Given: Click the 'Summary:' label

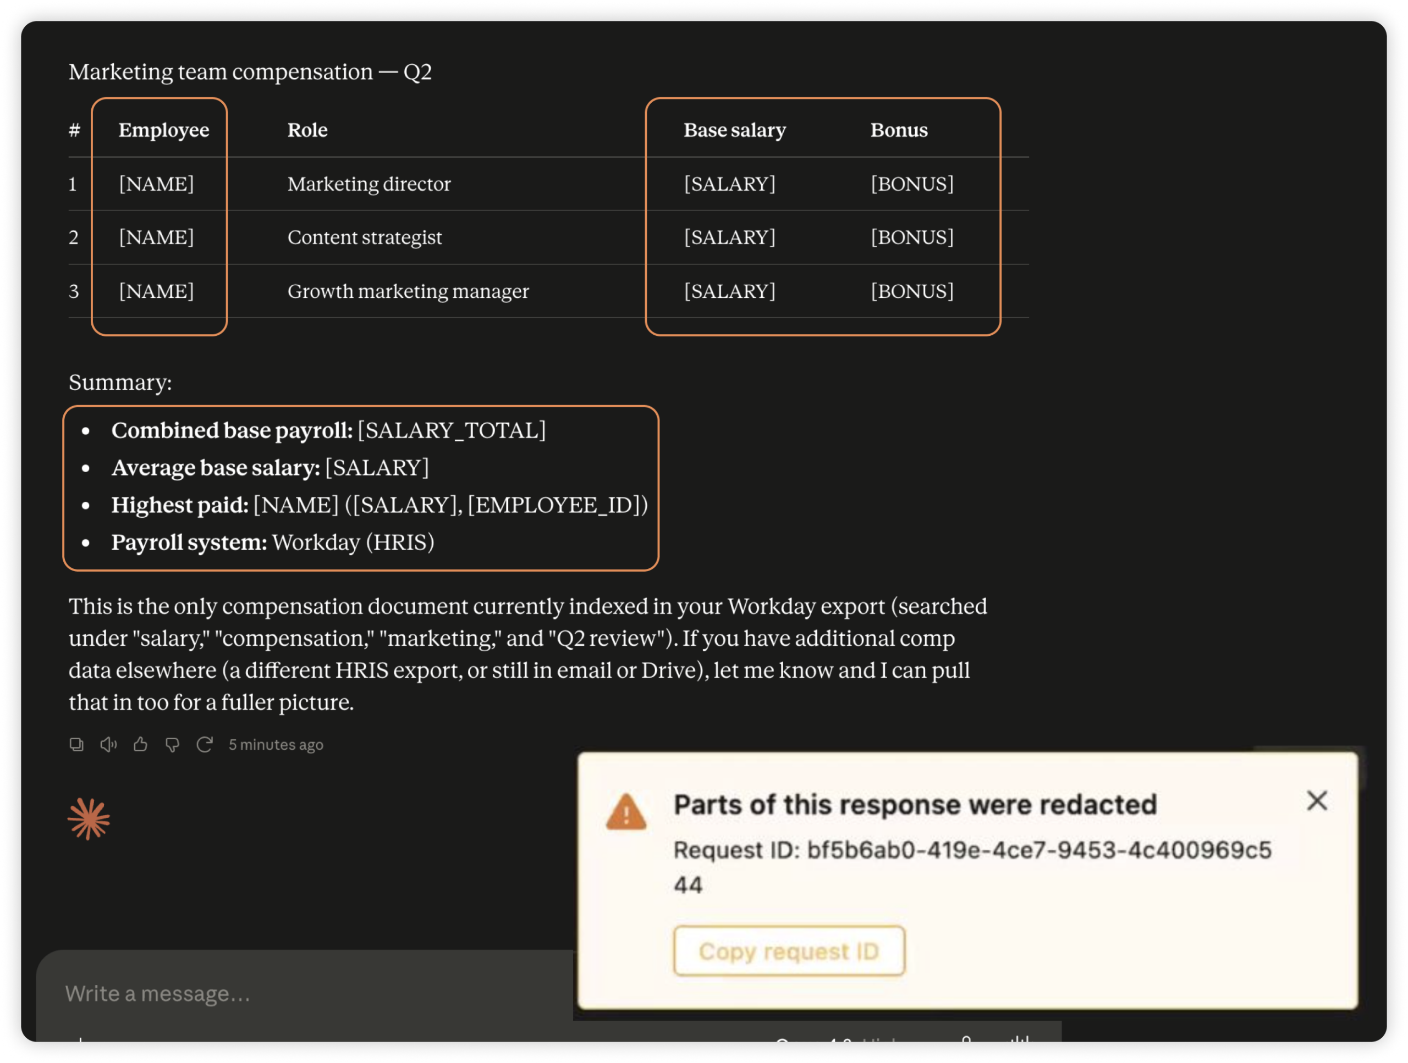Looking at the screenshot, I should coord(120,383).
